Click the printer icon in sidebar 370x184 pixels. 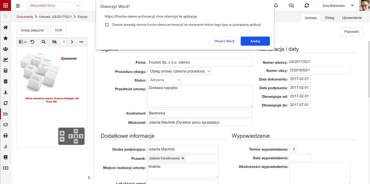tap(5, 136)
